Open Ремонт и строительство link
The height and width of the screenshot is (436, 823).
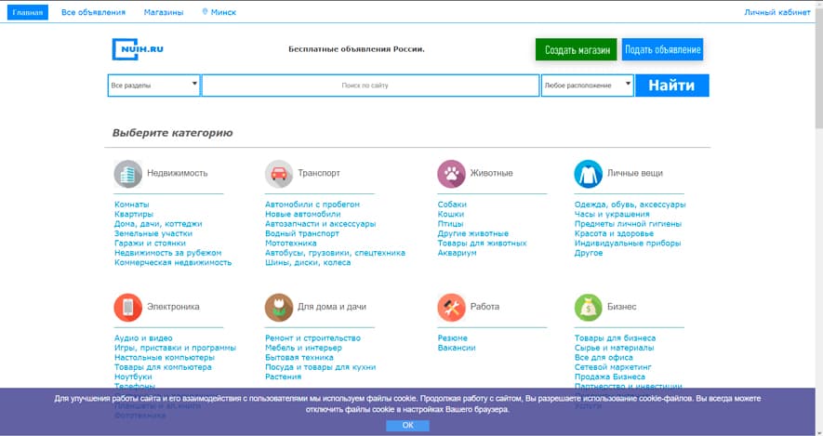(312, 338)
